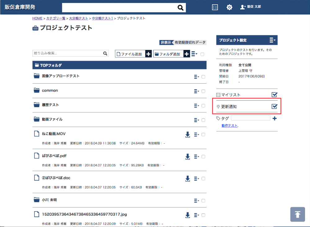Open 小川 未明 folder icon

click(x=37, y=200)
